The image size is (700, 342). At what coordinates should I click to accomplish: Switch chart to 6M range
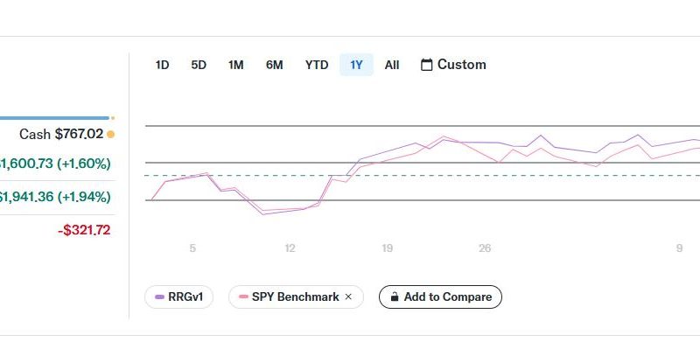(x=274, y=66)
